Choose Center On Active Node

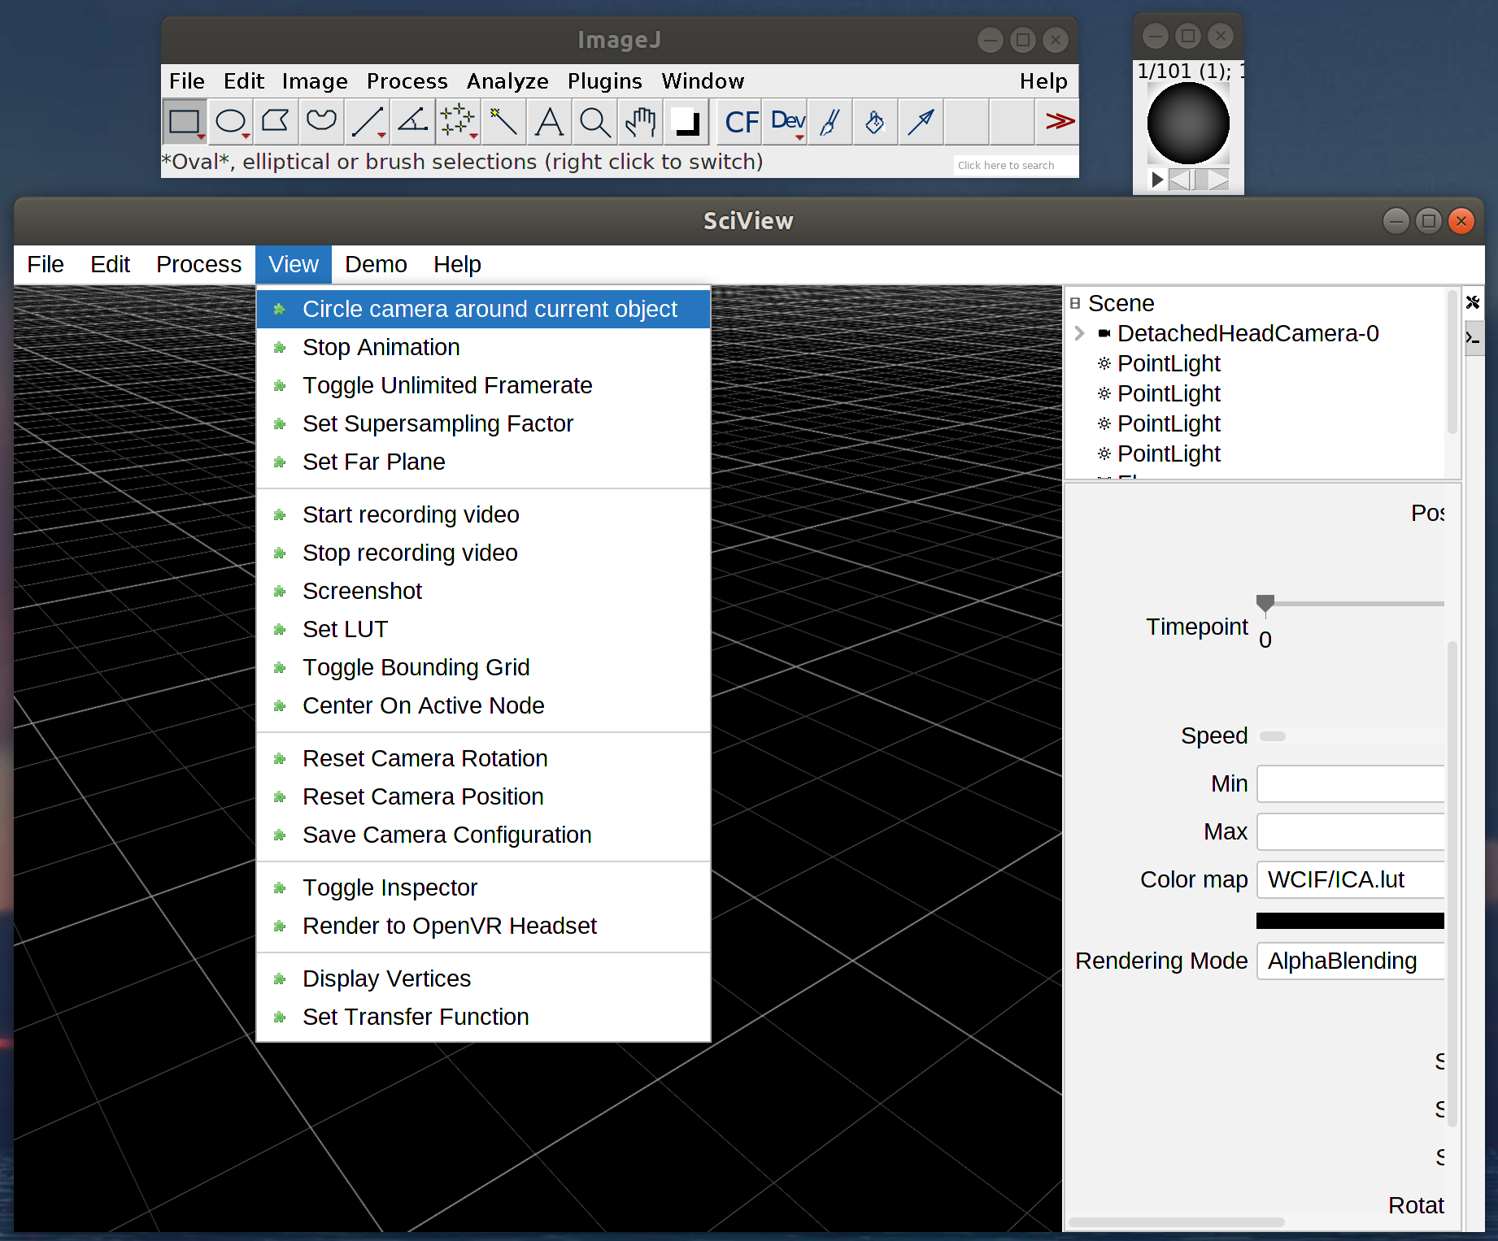483,705
